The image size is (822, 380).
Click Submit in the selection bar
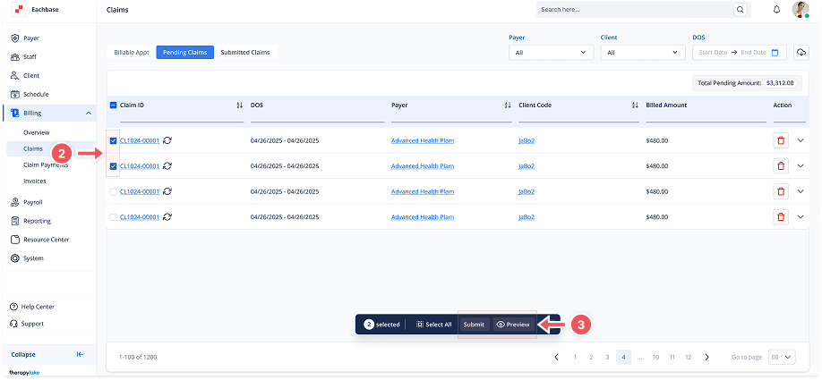point(474,325)
